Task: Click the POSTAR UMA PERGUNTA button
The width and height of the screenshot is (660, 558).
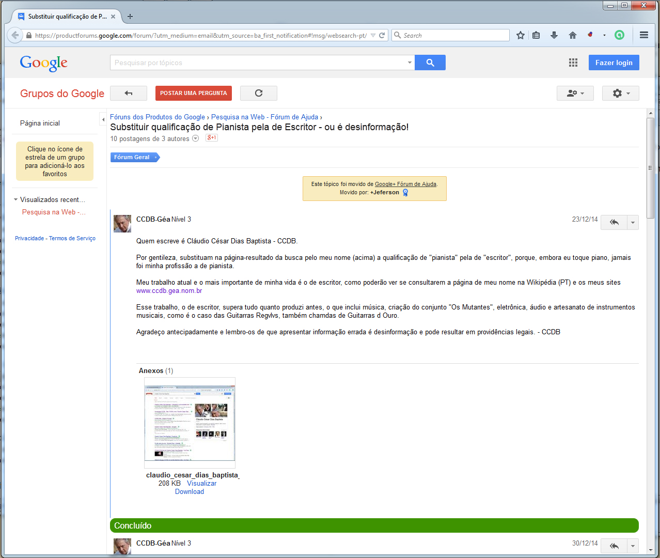Action: pyautogui.click(x=193, y=93)
